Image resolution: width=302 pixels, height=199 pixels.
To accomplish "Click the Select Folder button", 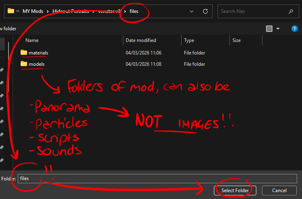I will tap(235, 191).
